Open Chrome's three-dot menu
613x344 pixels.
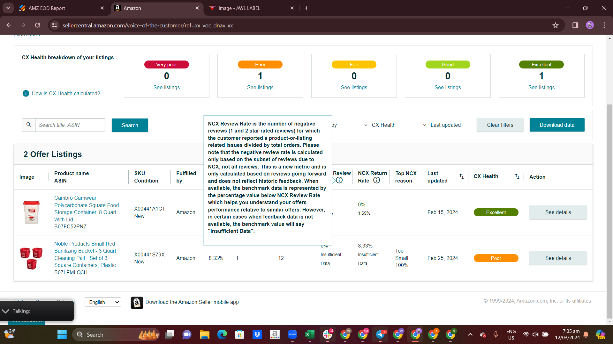point(604,25)
